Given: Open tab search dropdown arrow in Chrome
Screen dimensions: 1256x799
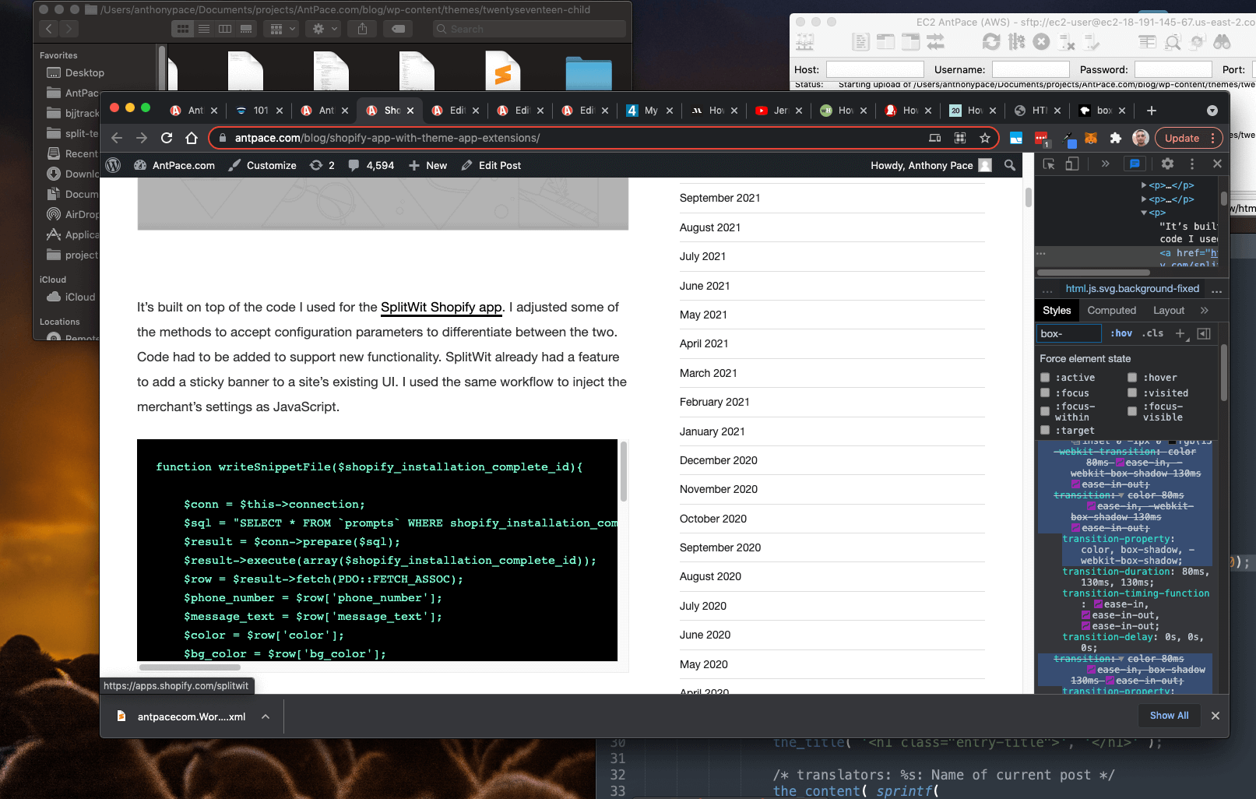Looking at the screenshot, I should [x=1212, y=111].
